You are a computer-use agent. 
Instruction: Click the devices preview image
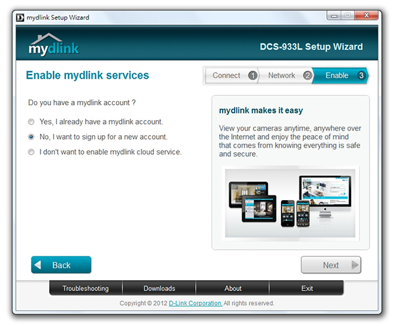pos(290,201)
